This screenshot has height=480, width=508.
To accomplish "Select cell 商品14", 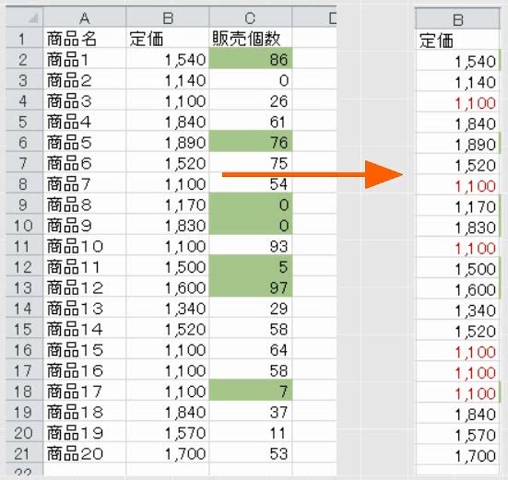I will 84,328.
